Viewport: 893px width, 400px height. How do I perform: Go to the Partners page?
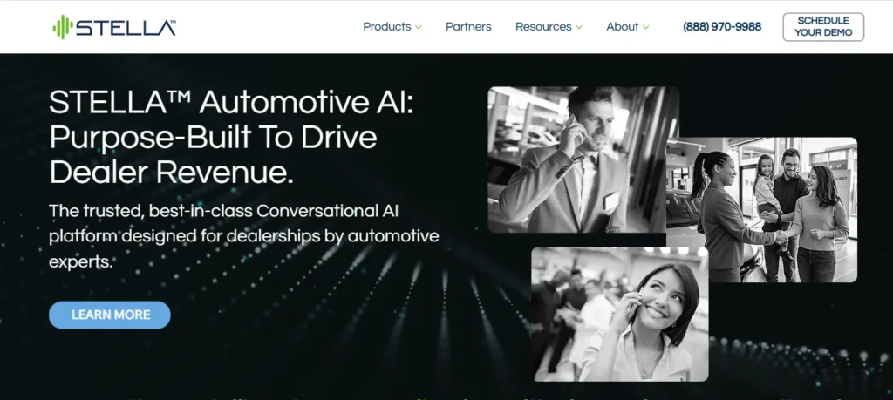tap(468, 27)
